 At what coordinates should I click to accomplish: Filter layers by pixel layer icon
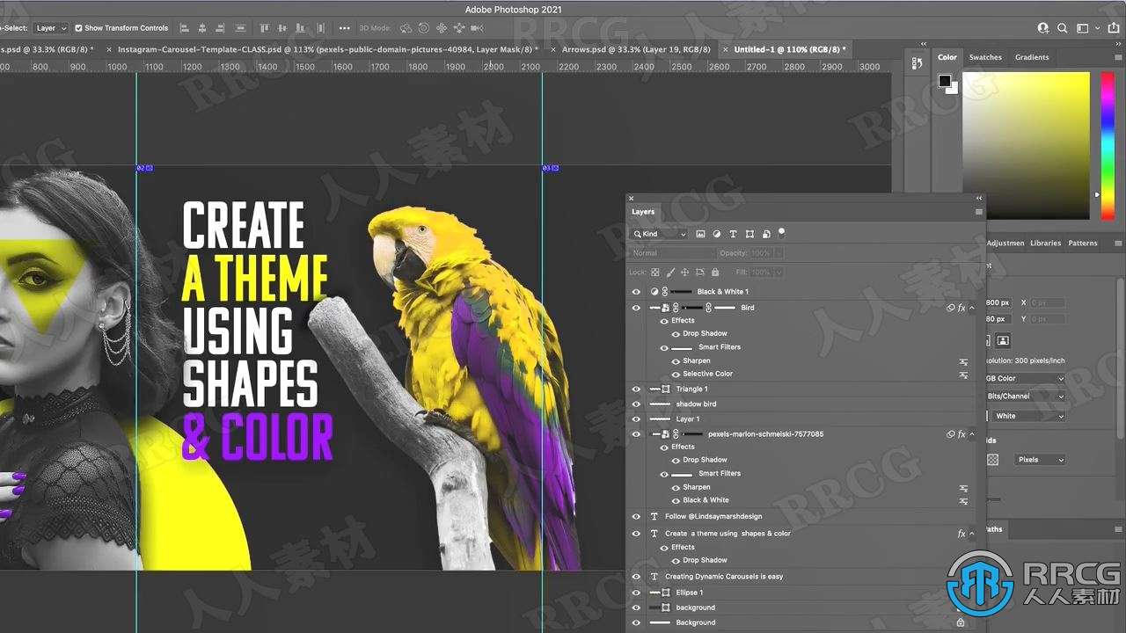click(x=700, y=234)
